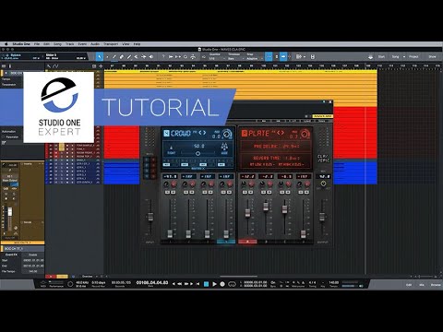The width and height of the screenshot is (443, 332).
Task: Click the timeline ruler at top of arrangement
Action: pos(273,65)
